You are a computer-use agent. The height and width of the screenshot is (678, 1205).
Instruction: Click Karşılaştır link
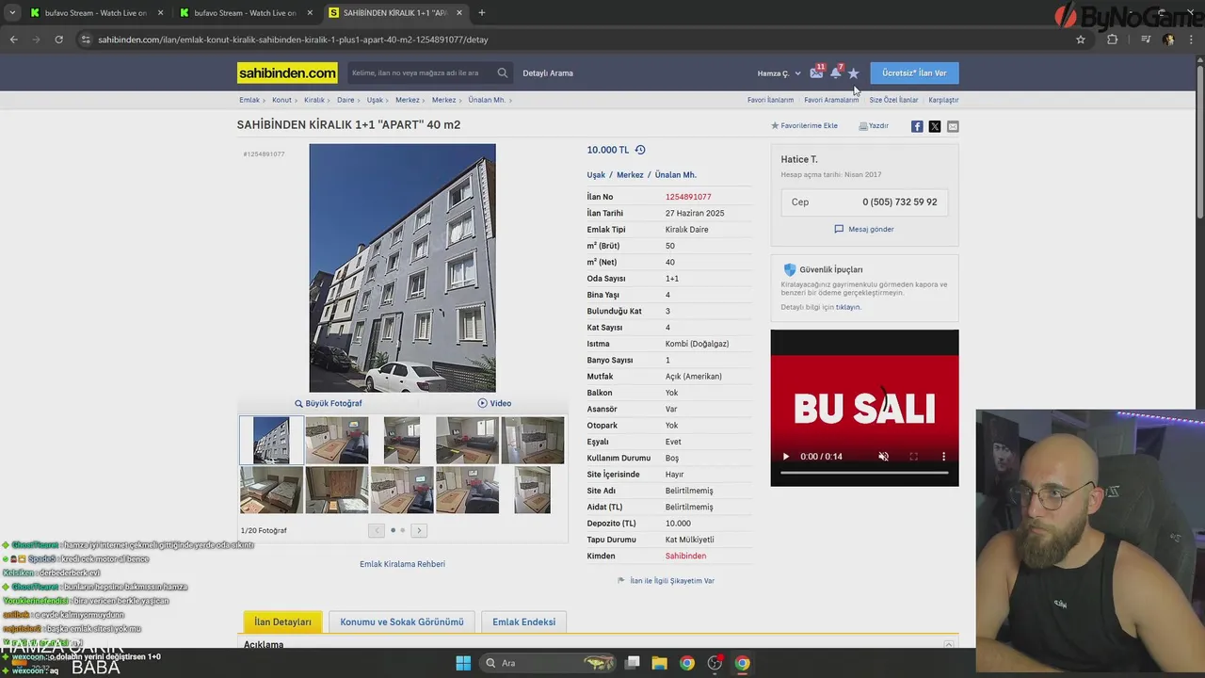point(943,100)
